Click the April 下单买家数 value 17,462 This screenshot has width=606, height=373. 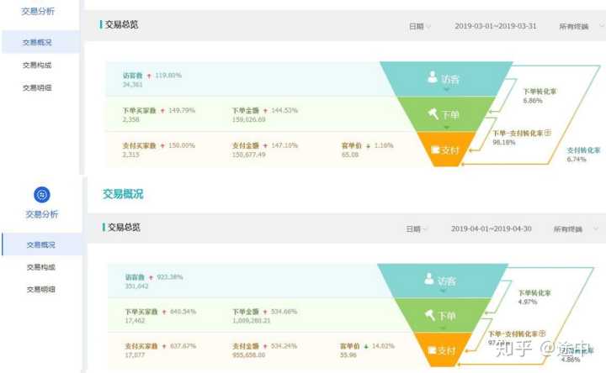(135, 321)
